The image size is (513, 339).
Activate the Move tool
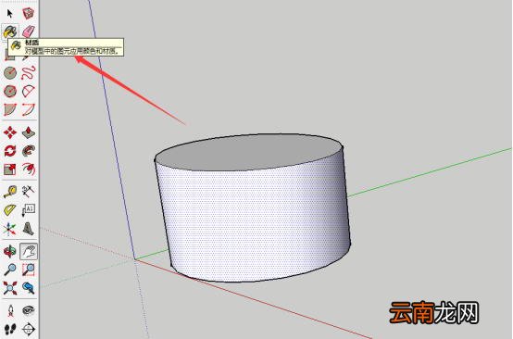click(10, 132)
